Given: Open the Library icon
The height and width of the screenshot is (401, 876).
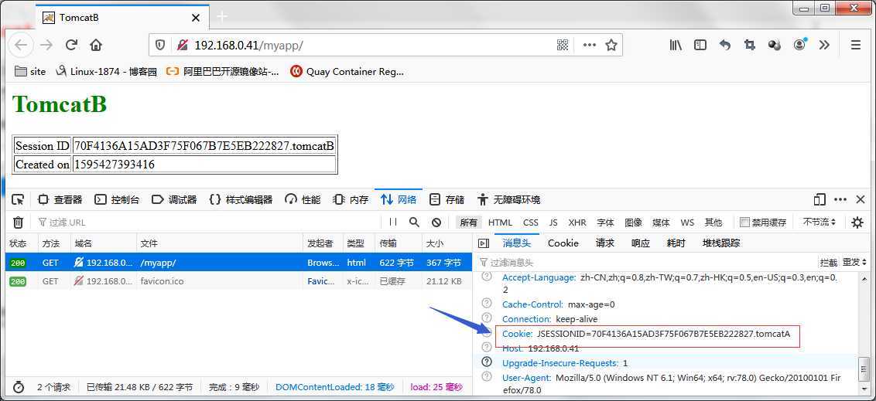Looking at the screenshot, I should (x=676, y=45).
